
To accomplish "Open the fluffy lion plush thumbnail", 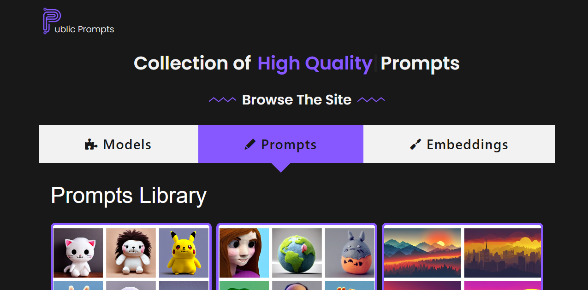I will coord(131,253).
